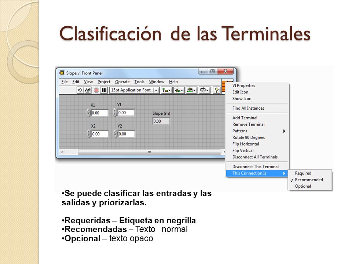Click the horizontal scrollbar thumb
This screenshot has height=264, width=352.
[x=150, y=152]
